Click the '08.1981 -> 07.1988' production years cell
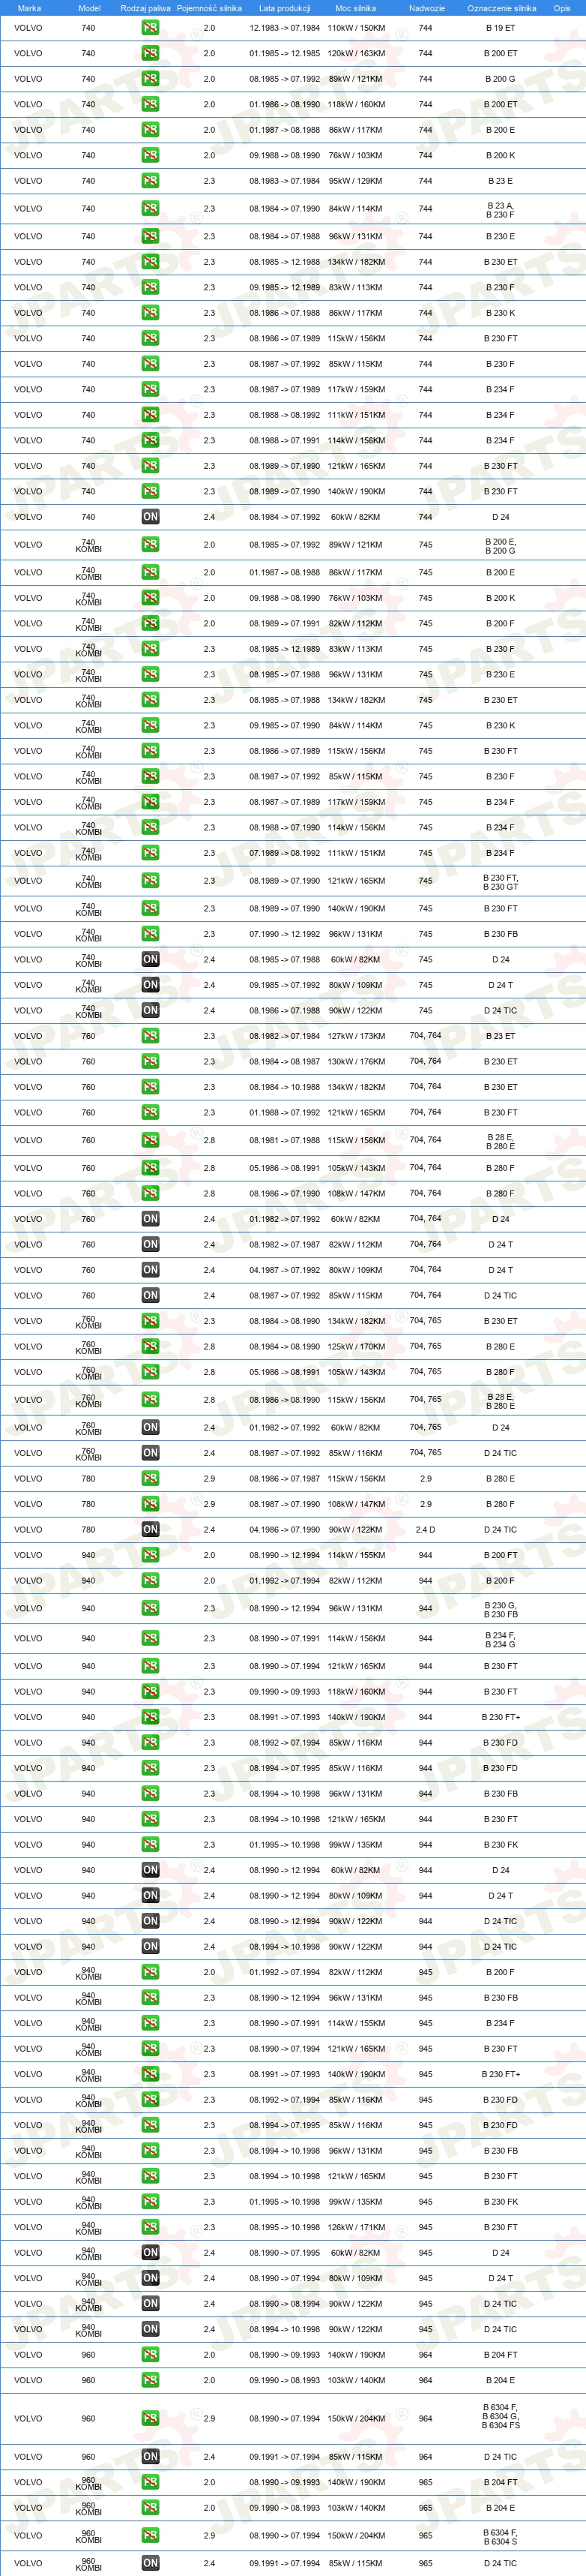 285,1140
